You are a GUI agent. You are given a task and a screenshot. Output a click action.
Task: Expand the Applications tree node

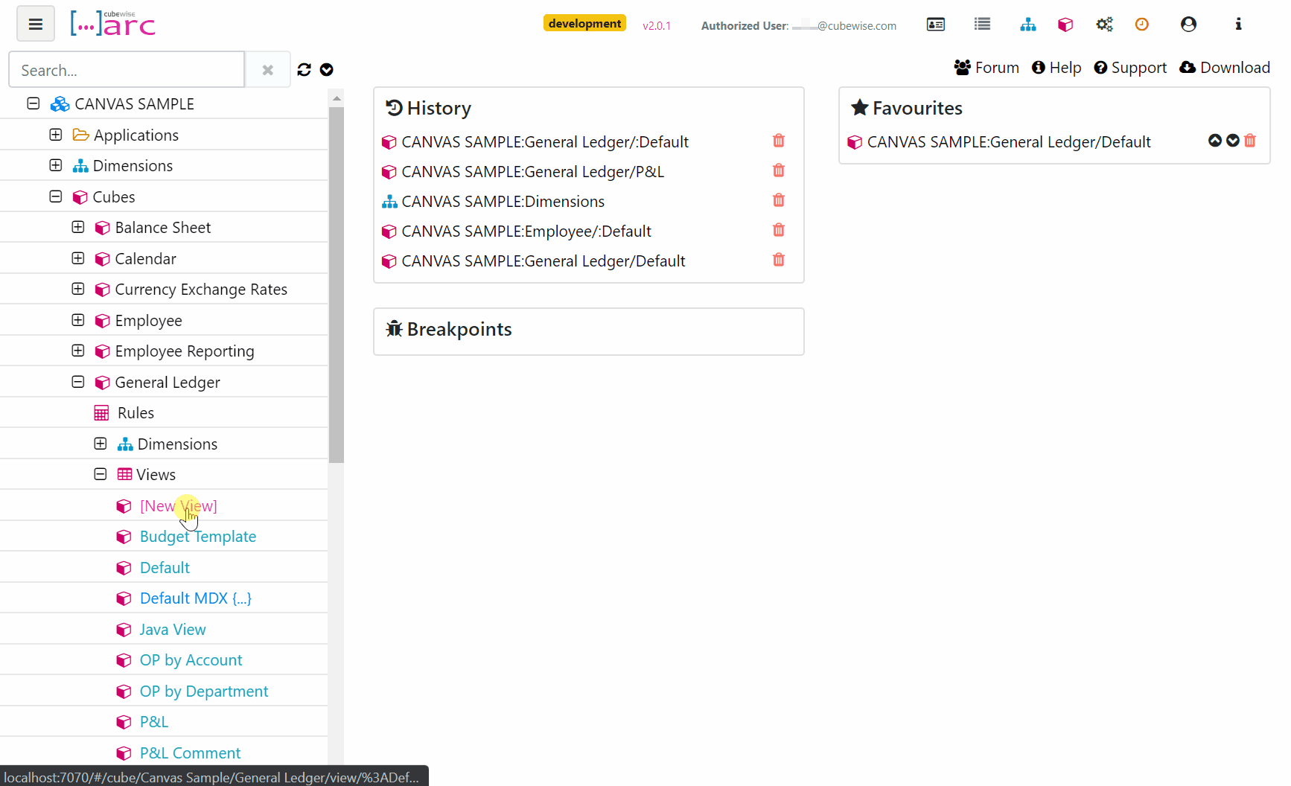click(56, 135)
